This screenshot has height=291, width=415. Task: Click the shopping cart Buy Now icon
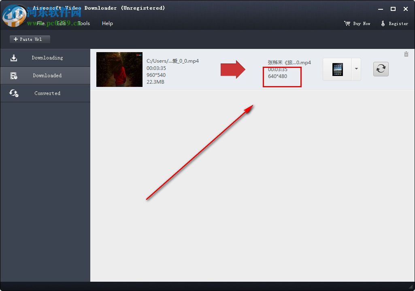pyautogui.click(x=347, y=23)
